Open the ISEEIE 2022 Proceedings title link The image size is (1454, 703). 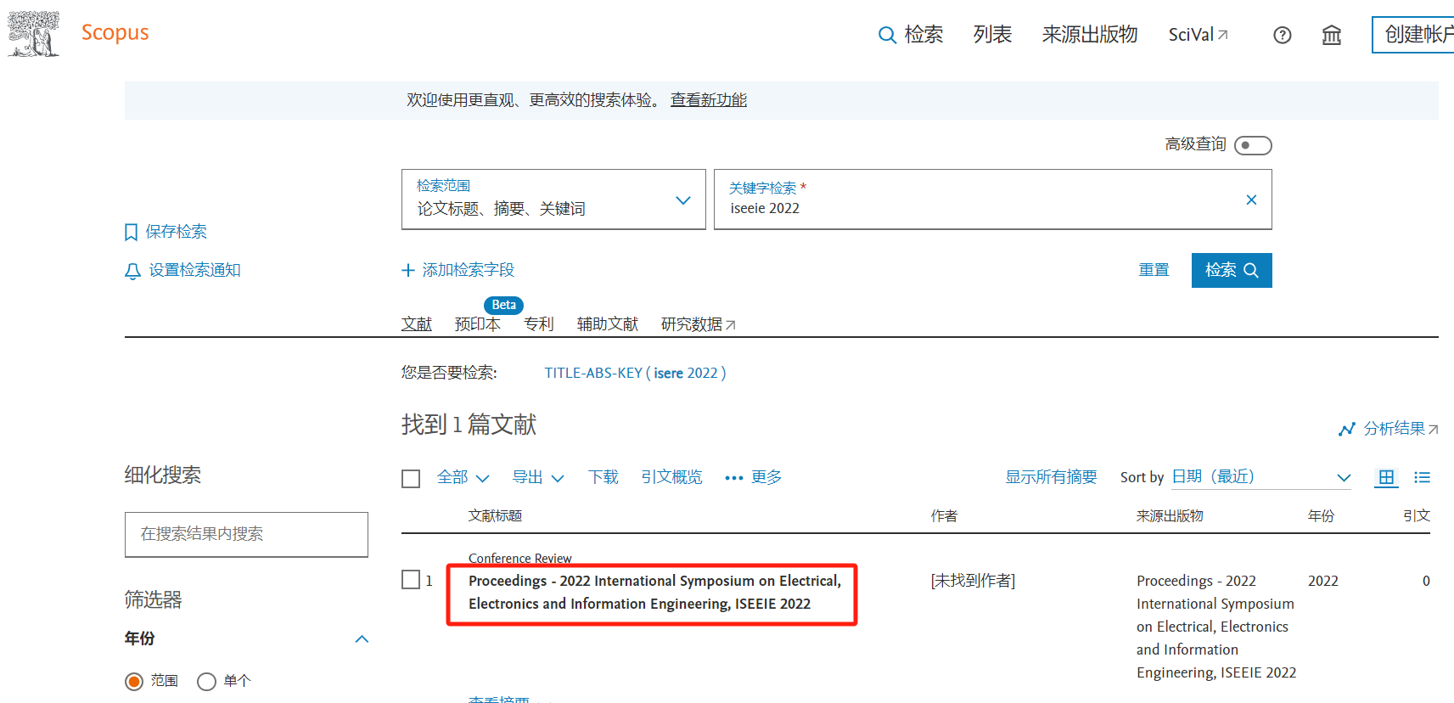(654, 593)
